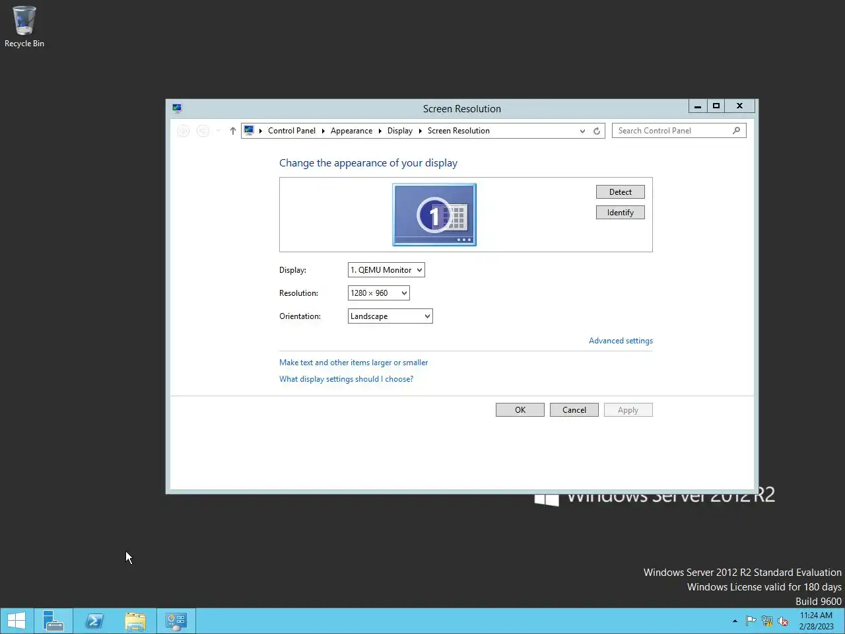This screenshot has height=634, width=845.
Task: Open the Display dropdown QEMU Monitor
Action: (386, 269)
